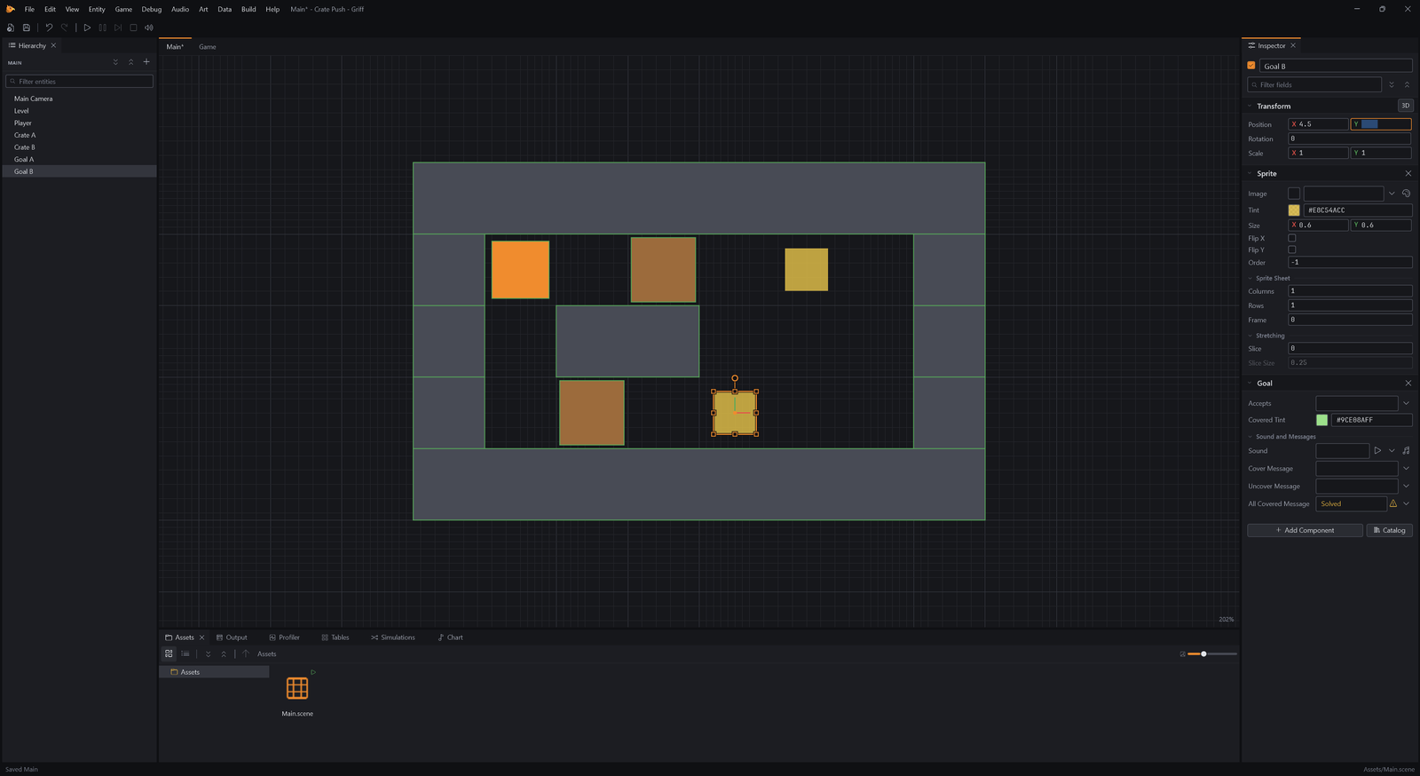Click the Add Component button
Screen dimensions: 1420x776
coord(1305,530)
